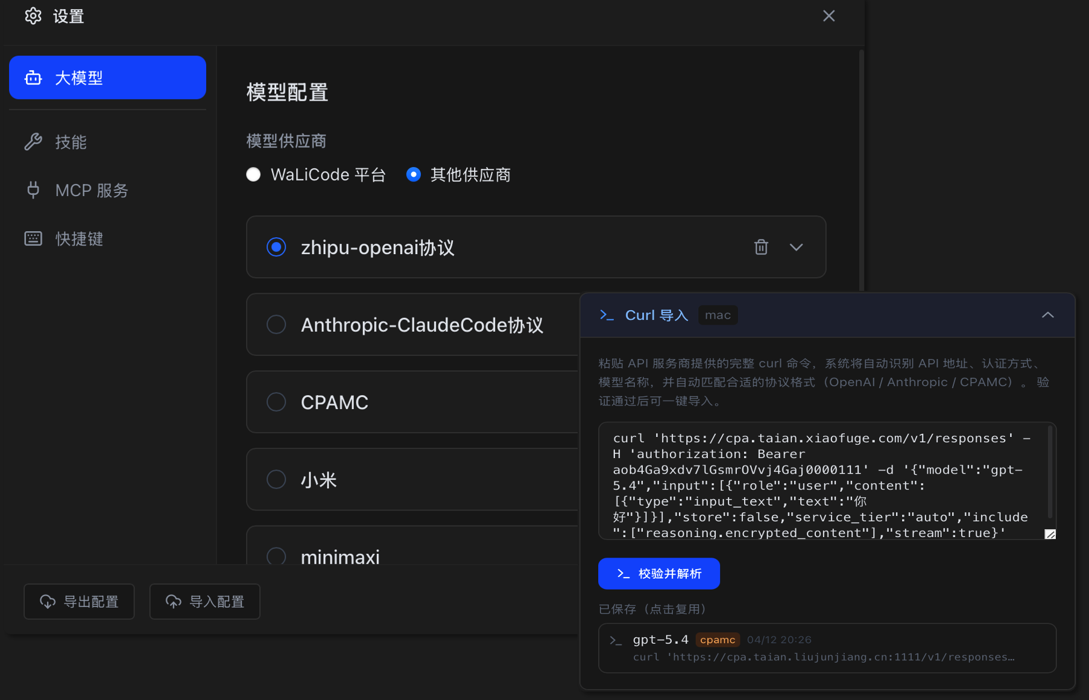Select the 其他供应商 radio option
This screenshot has width=1089, height=700.
[414, 175]
